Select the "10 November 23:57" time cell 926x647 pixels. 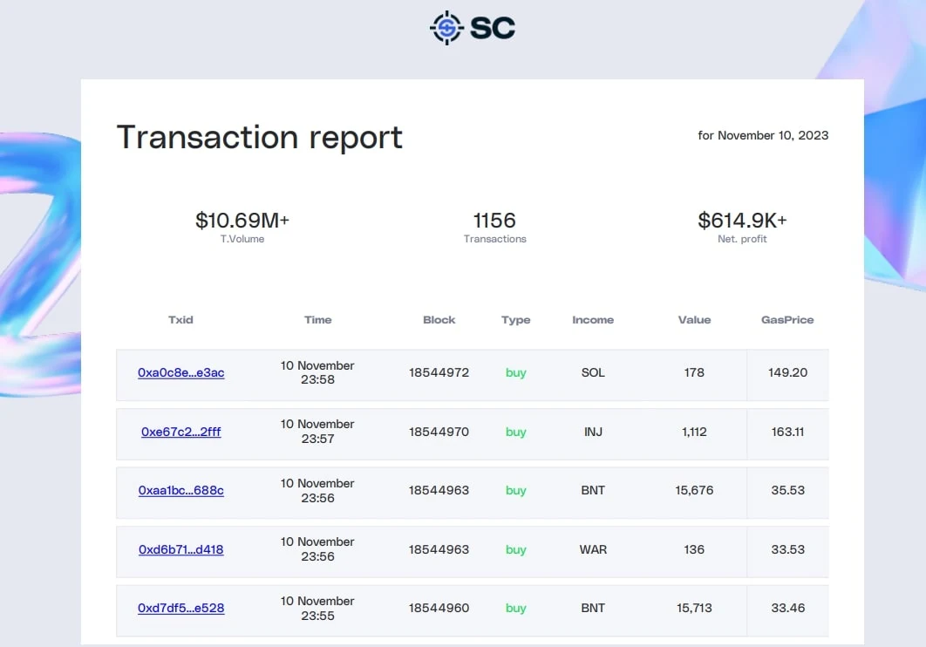317,432
